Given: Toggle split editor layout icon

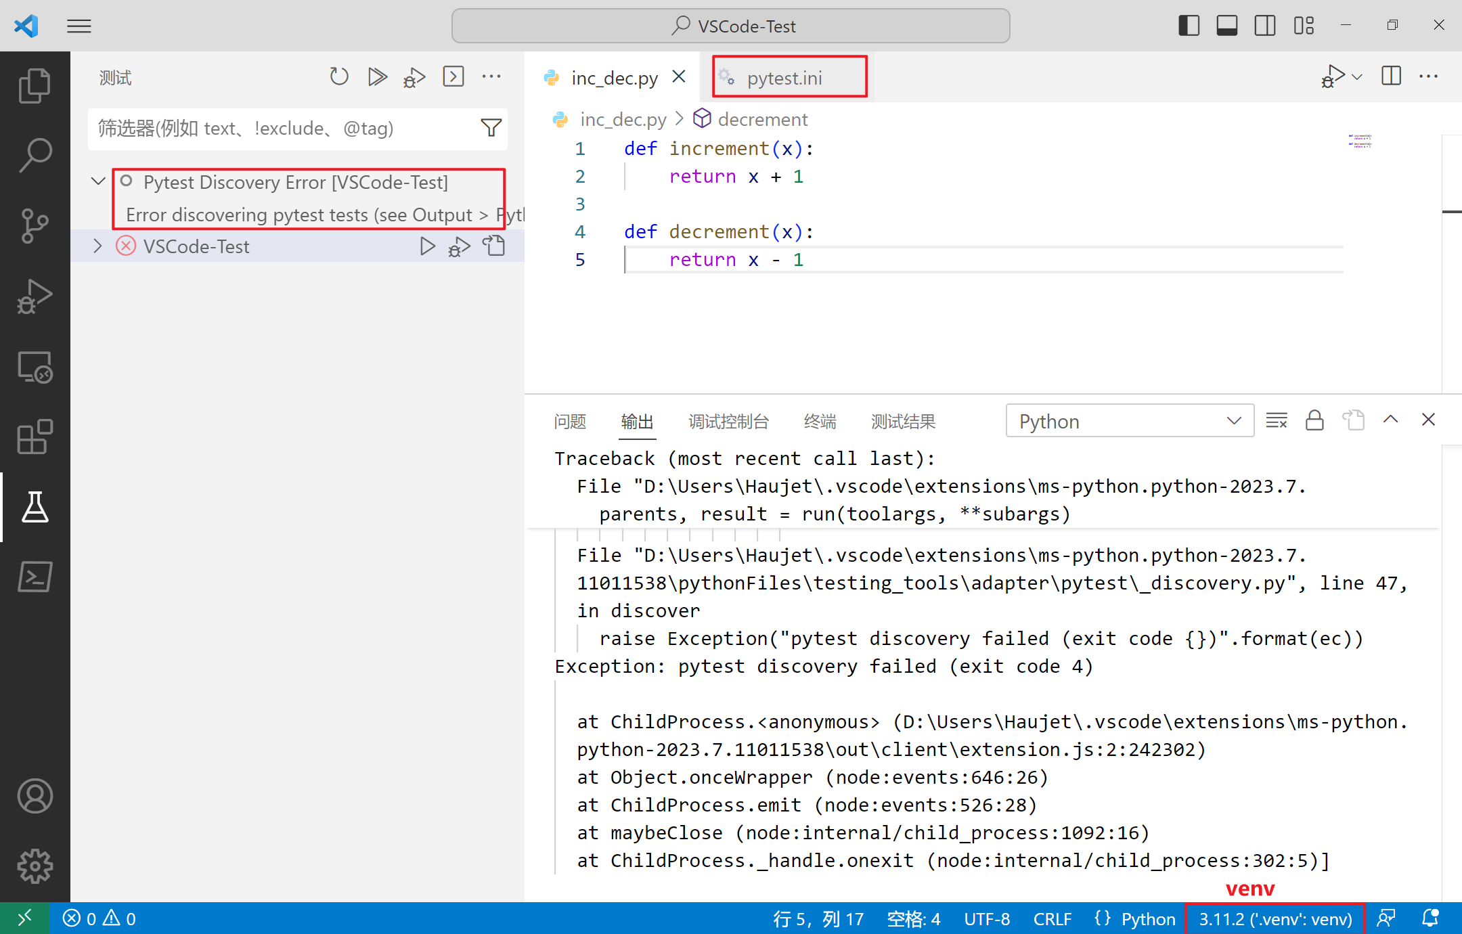Looking at the screenshot, I should pos(1390,76).
